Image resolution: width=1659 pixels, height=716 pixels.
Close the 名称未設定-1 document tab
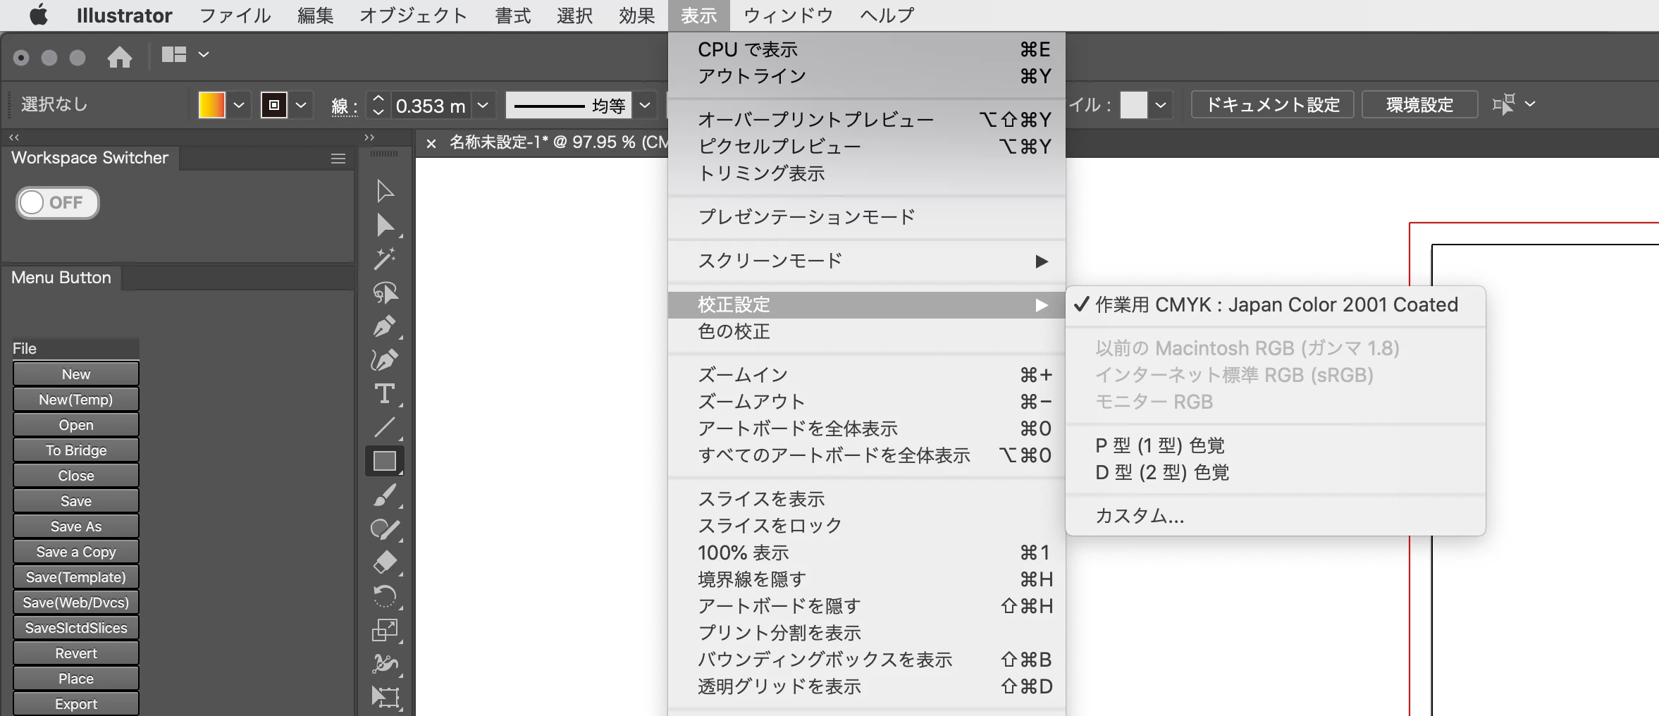click(431, 144)
